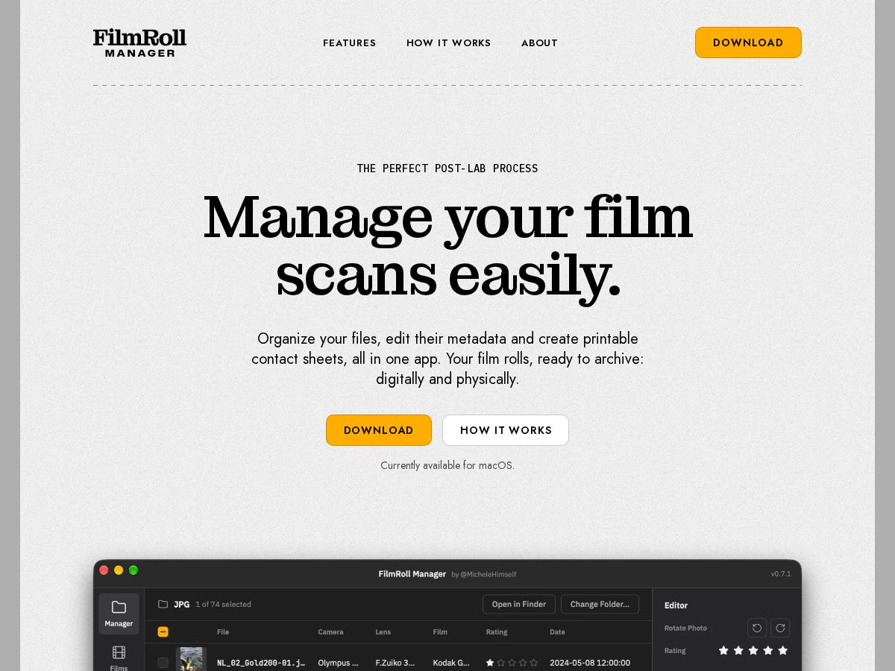Set the Editor rating to three stars

(x=753, y=650)
